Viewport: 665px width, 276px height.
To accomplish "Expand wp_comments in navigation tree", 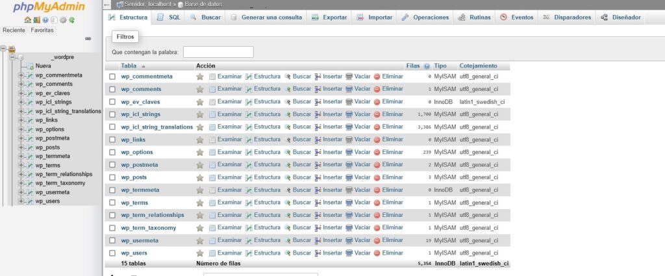I will (20, 84).
